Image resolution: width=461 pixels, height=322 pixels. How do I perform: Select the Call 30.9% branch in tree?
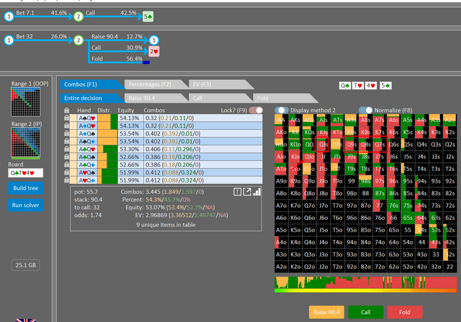tap(117, 48)
